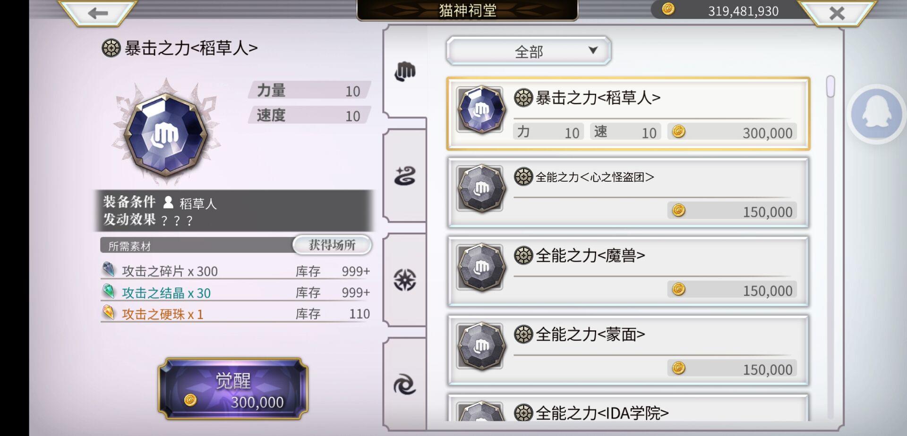Tap the 攻击之结晶 crystal icon
The height and width of the screenshot is (436, 907).
pyautogui.click(x=109, y=291)
